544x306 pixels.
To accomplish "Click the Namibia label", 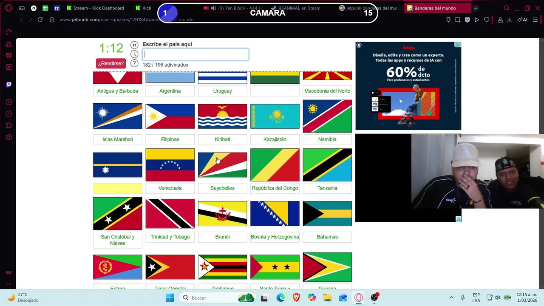I will [327, 139].
